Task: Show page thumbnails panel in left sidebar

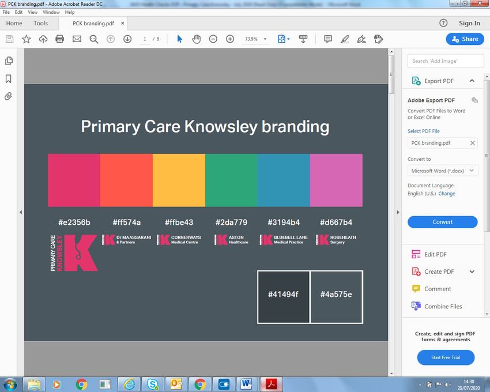Action: click(9, 61)
